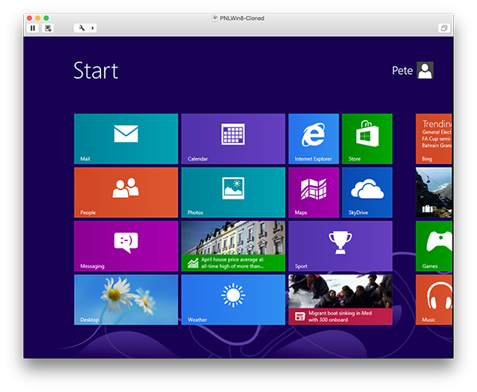Viewport: 477px width, 392px height.
Task: Open the People tile
Action: [x=126, y=192]
